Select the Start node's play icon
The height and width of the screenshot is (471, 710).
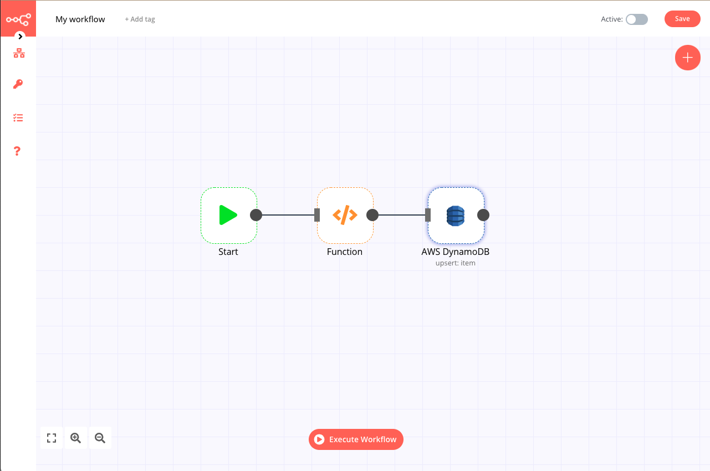tap(229, 215)
